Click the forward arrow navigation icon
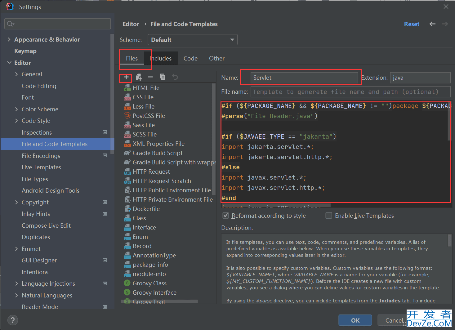The height and width of the screenshot is (330, 455). [x=445, y=24]
